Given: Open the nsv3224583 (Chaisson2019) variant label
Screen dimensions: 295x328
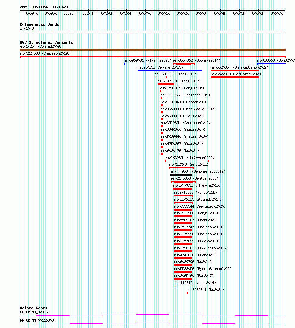Looking at the screenshot, I should coord(45,53).
